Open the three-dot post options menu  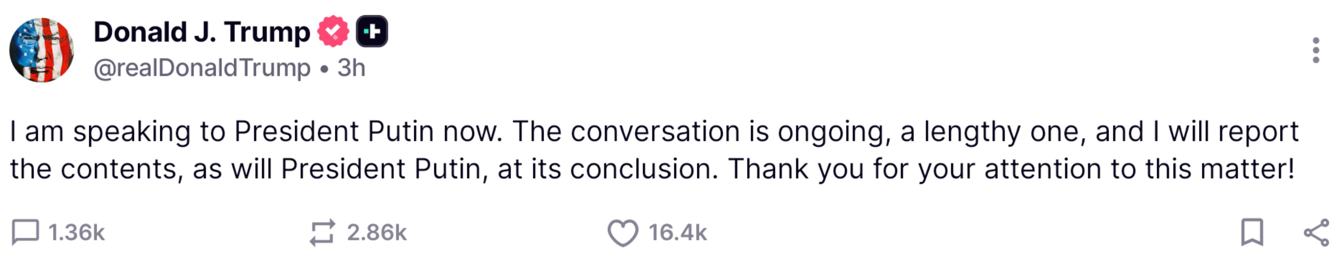click(1316, 51)
